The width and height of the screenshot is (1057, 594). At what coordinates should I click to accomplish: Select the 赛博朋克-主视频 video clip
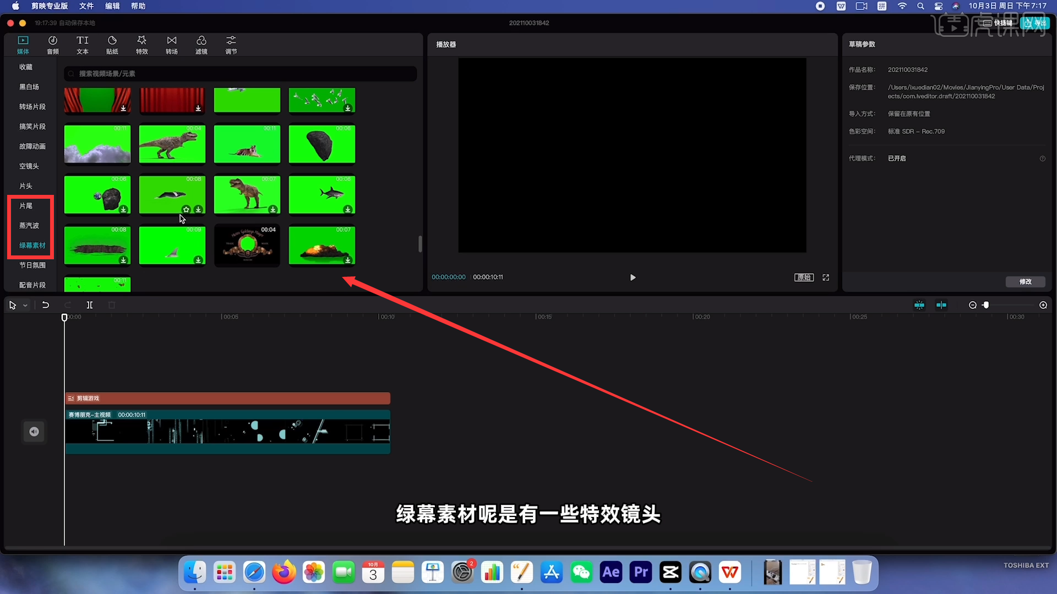(228, 432)
